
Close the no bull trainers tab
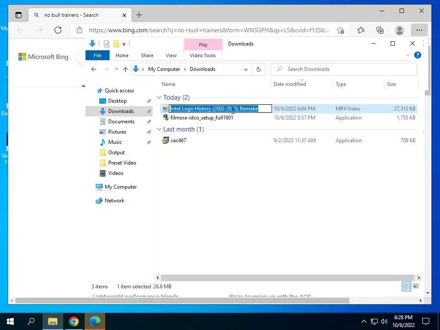coord(124,15)
